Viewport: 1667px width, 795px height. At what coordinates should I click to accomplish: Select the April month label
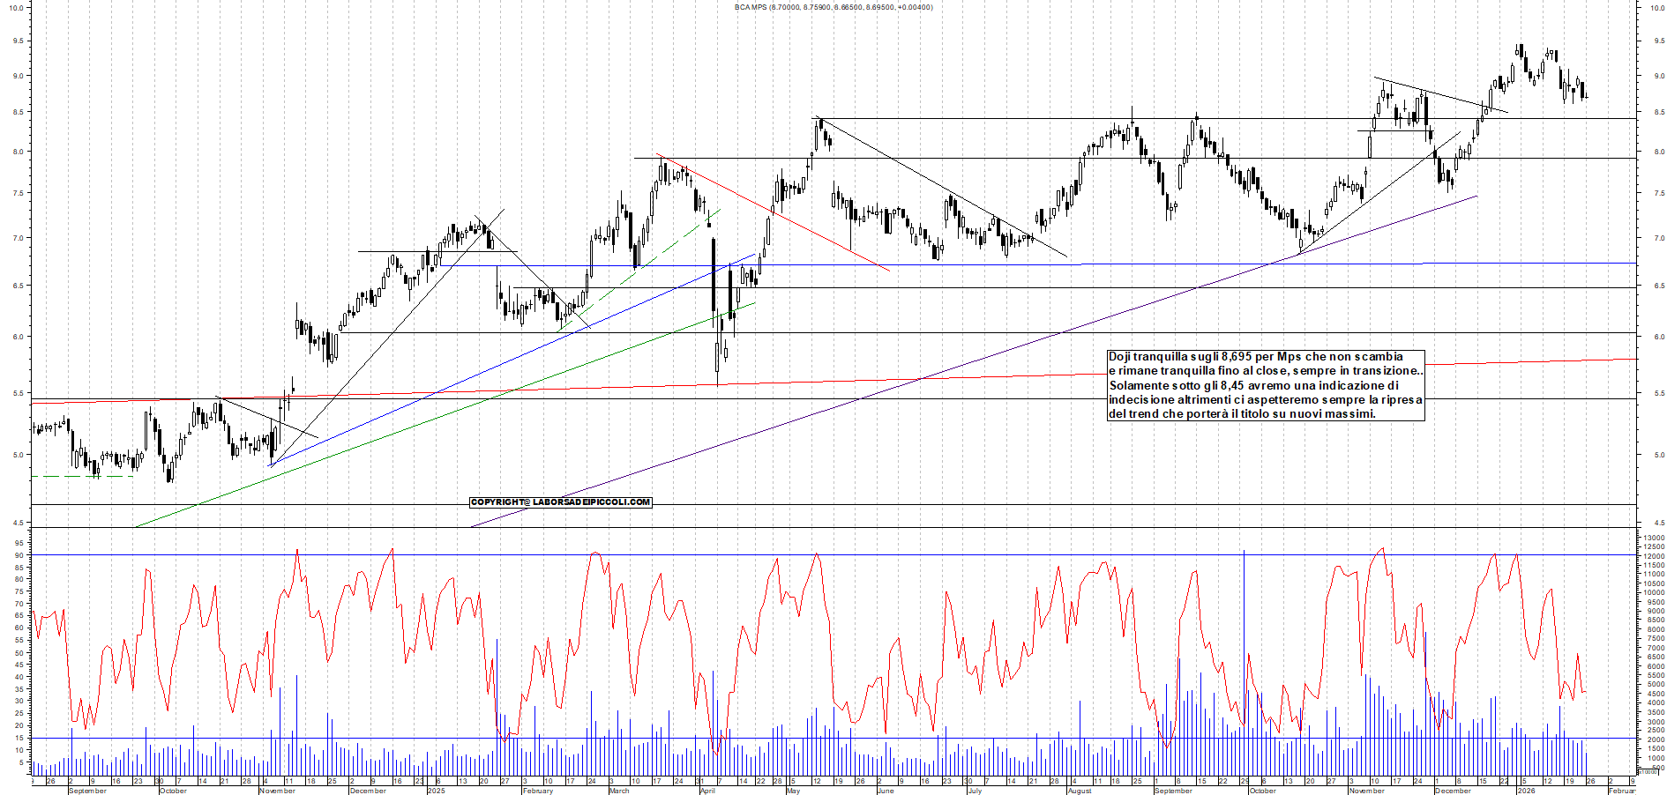pos(707,791)
